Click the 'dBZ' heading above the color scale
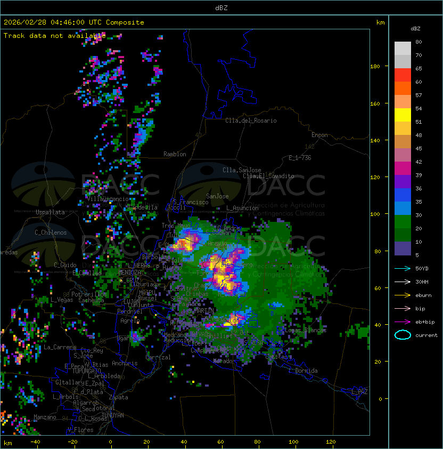Image resolution: width=443 pixels, height=449 pixels. tap(415, 29)
